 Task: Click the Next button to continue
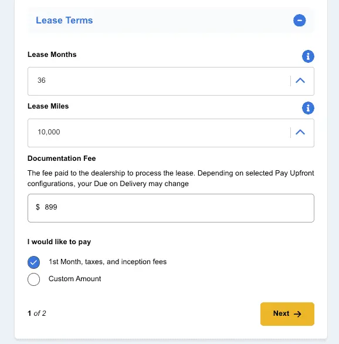point(287,313)
